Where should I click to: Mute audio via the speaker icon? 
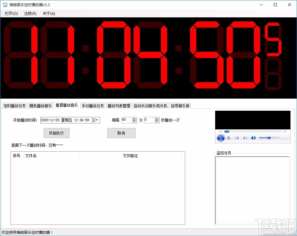click(x=253, y=137)
